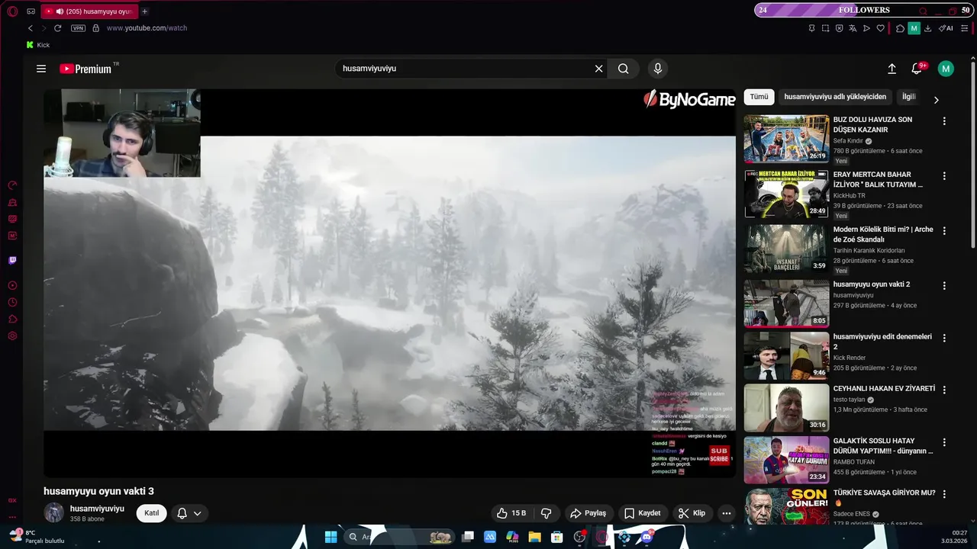This screenshot has width=977, height=549.
Task: Open options for CEYHANLI HAKAN EV ZİYARETİ
Action: pyautogui.click(x=944, y=390)
